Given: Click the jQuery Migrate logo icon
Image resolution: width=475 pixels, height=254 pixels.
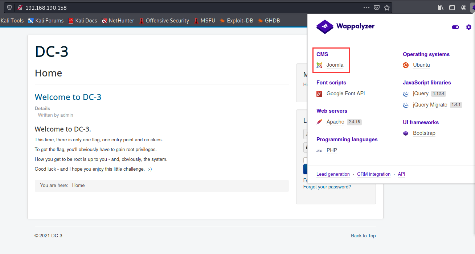Looking at the screenshot, I should pyautogui.click(x=406, y=105).
